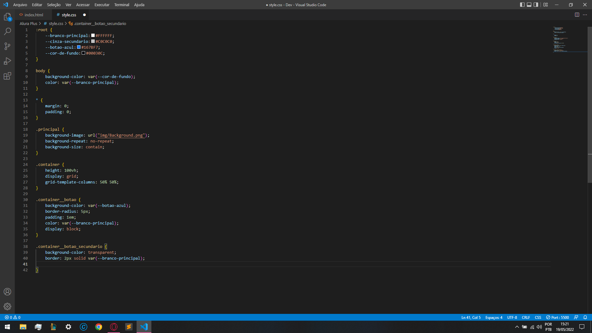Change end of line sequence CRLF
This screenshot has width=592, height=333.
point(526,317)
